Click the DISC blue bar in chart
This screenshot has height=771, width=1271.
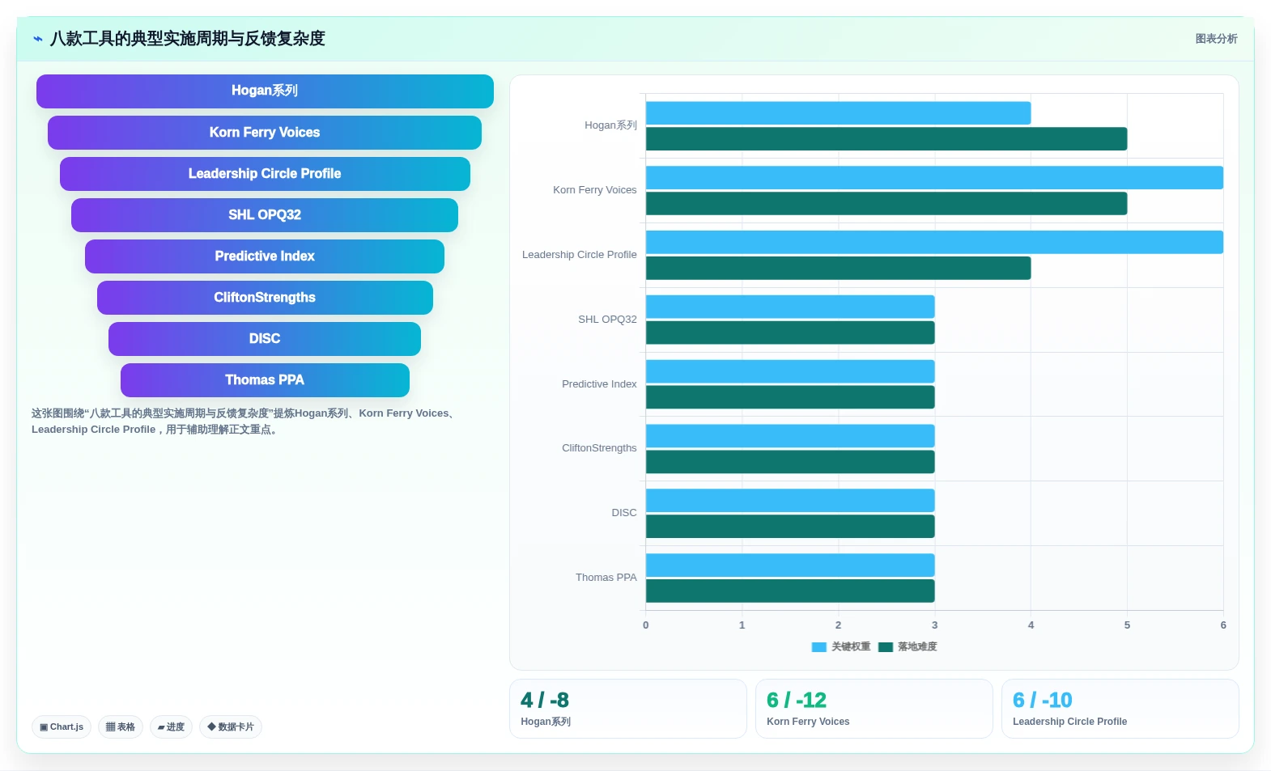(790, 501)
